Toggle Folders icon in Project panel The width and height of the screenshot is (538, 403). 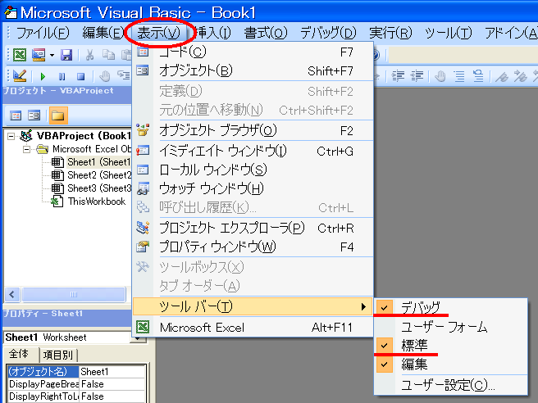[58, 115]
